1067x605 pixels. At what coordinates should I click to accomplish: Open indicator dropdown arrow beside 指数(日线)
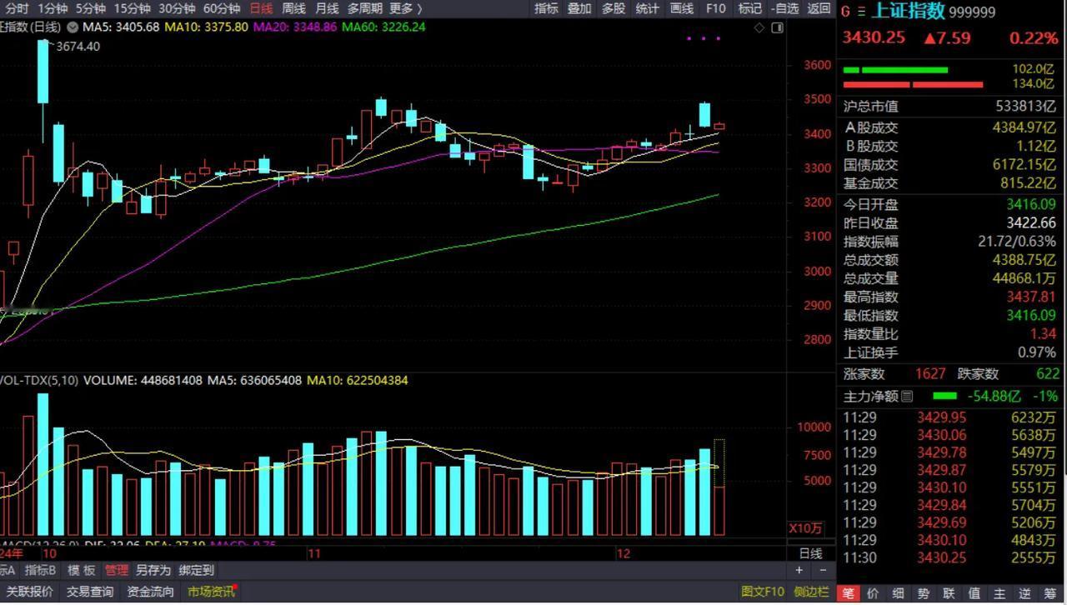(x=73, y=27)
